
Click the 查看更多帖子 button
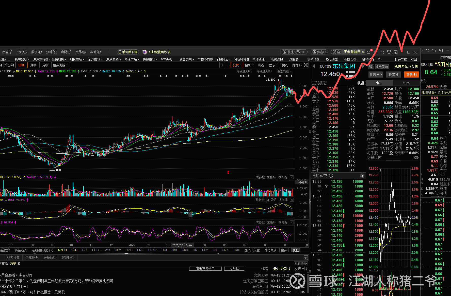click(205, 269)
